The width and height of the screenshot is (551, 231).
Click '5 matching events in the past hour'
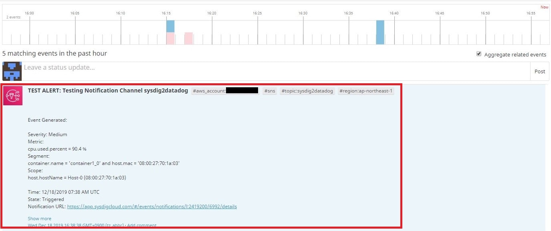(x=54, y=53)
